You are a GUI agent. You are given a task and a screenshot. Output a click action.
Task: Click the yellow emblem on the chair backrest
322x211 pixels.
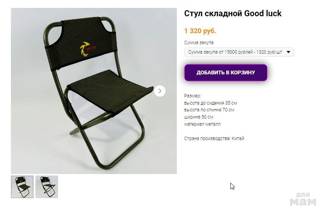[84, 49]
